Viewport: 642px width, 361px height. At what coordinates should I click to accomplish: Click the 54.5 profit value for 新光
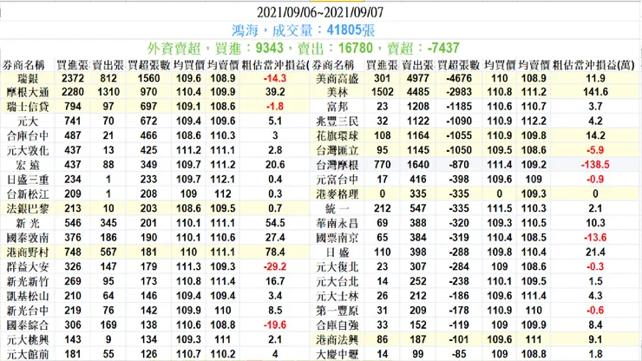275,223
